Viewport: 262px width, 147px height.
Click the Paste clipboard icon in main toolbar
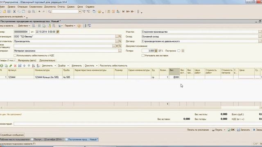click(24, 11)
